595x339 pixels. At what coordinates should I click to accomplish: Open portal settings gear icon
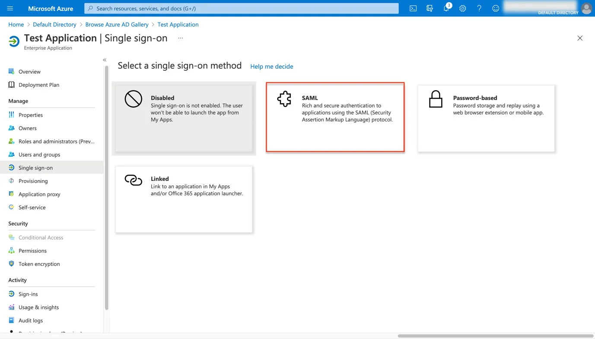[x=463, y=8]
